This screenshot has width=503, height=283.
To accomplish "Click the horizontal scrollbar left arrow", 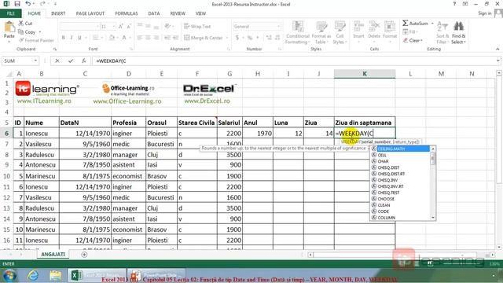I will pos(310,255).
